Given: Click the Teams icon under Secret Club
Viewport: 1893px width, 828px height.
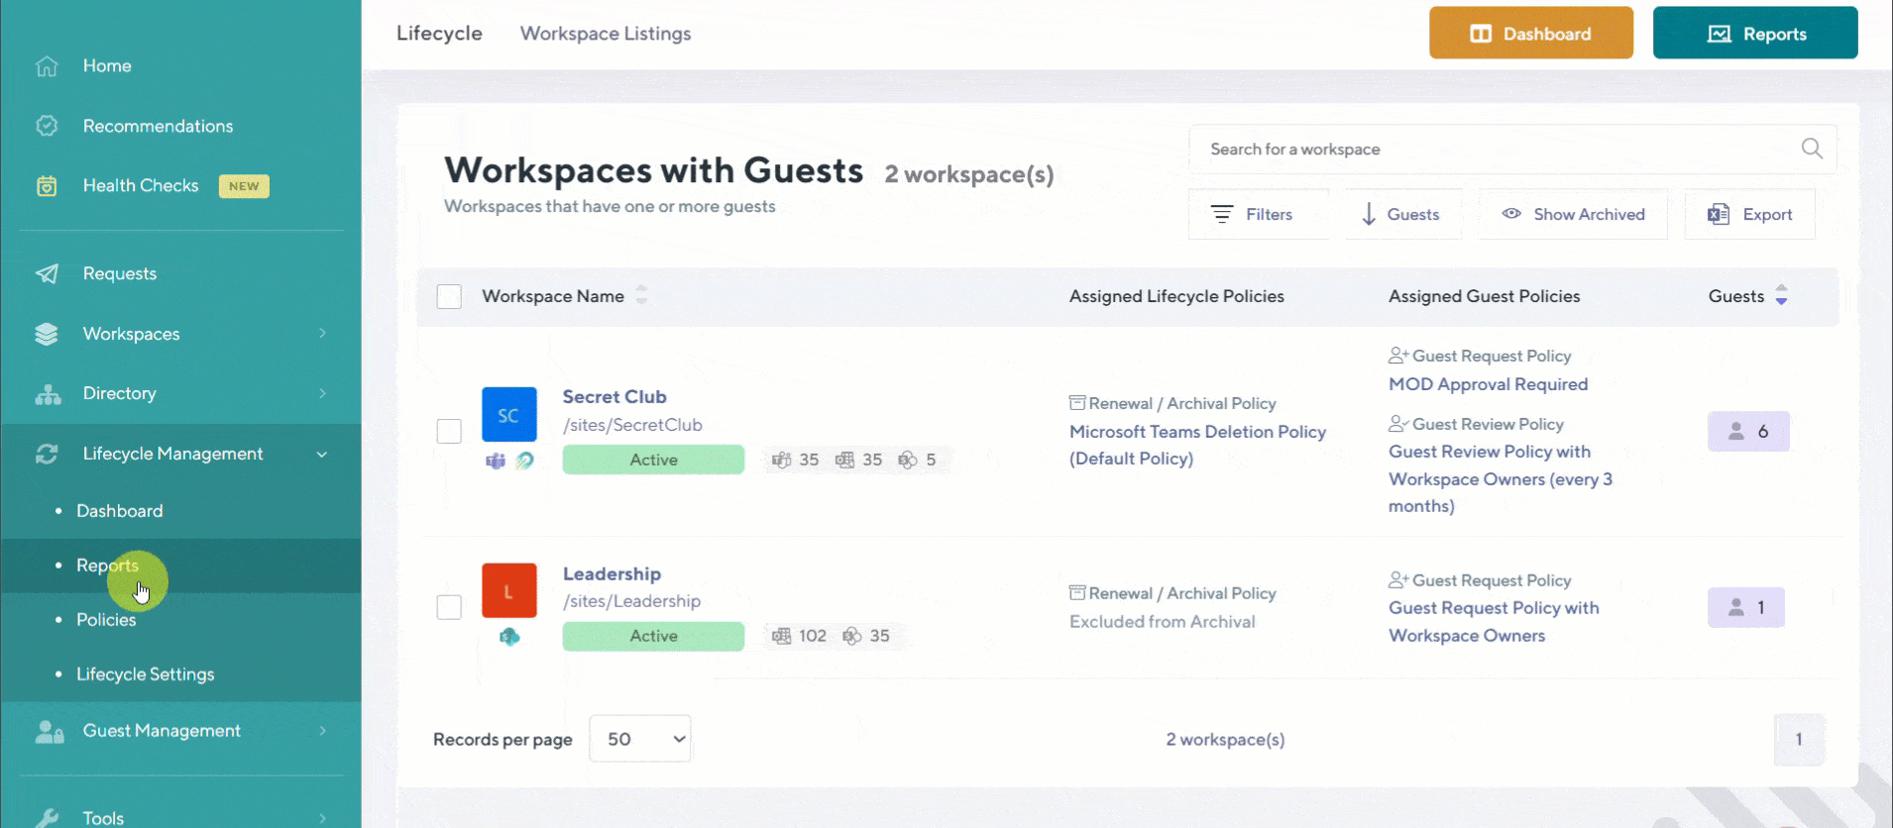Looking at the screenshot, I should point(496,461).
